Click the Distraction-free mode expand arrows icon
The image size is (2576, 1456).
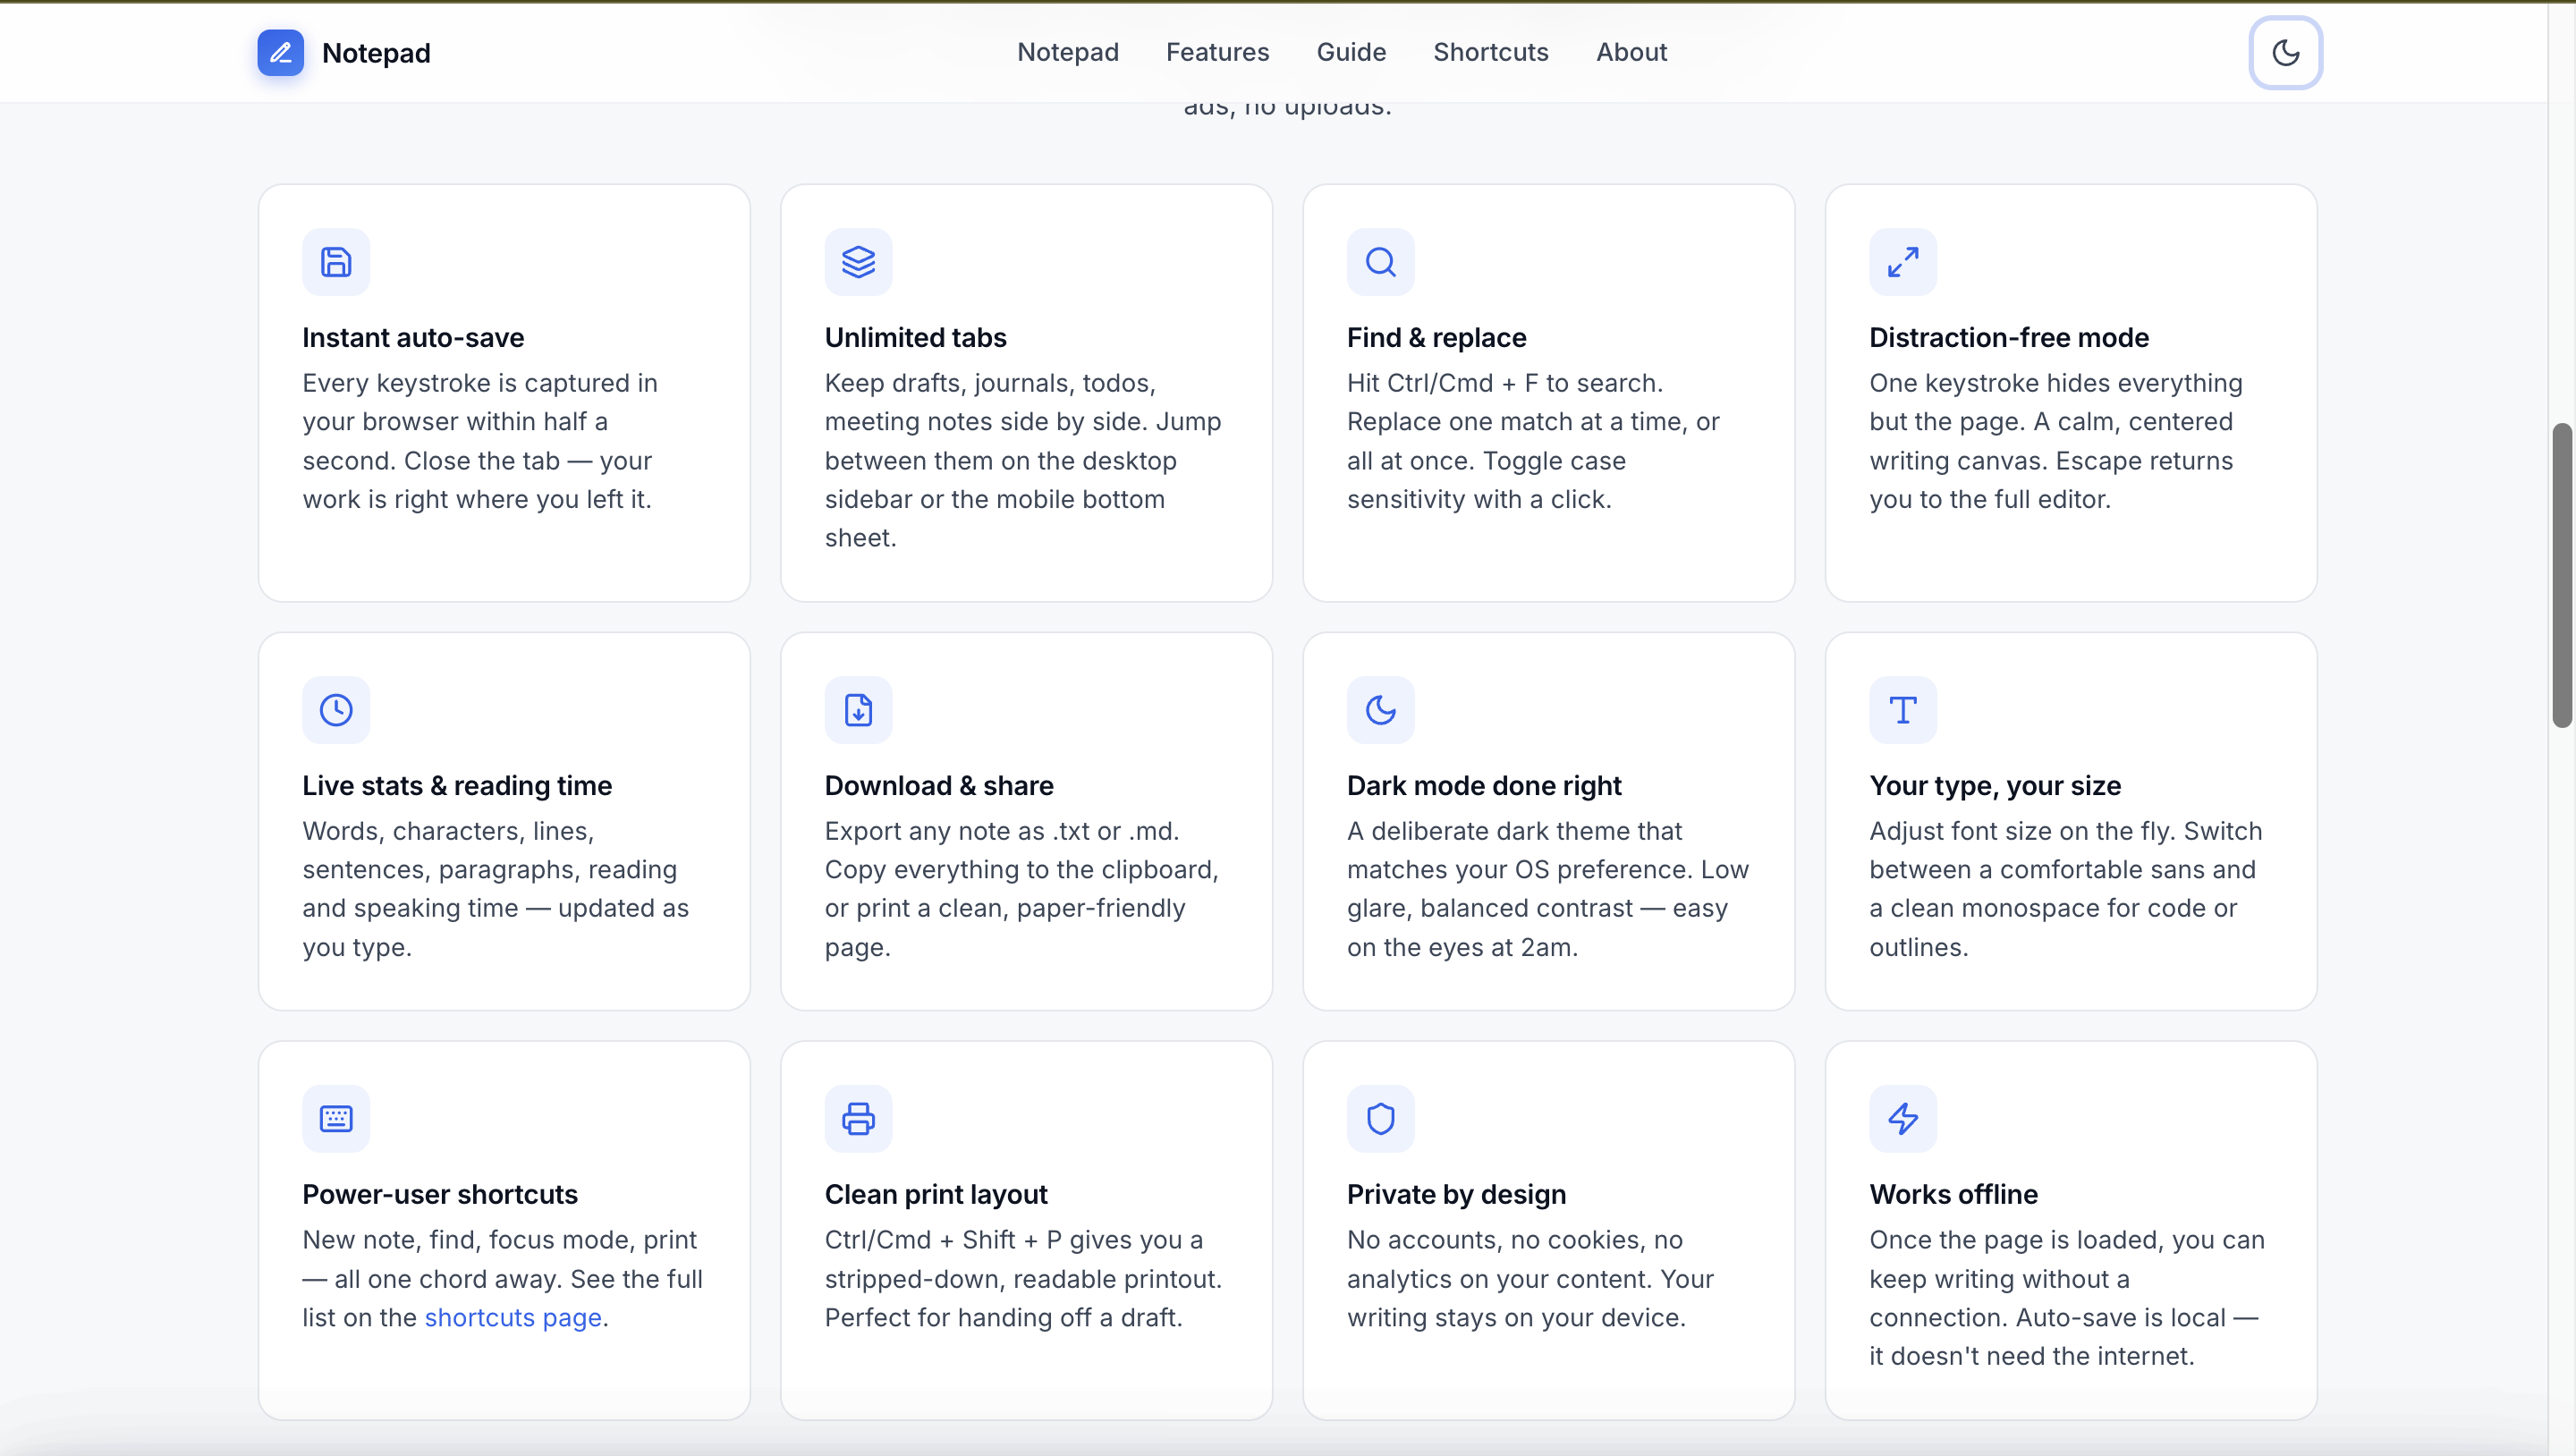1903,262
